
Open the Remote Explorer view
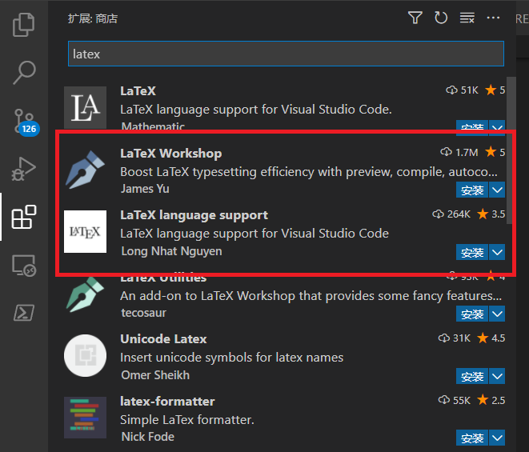(x=24, y=266)
